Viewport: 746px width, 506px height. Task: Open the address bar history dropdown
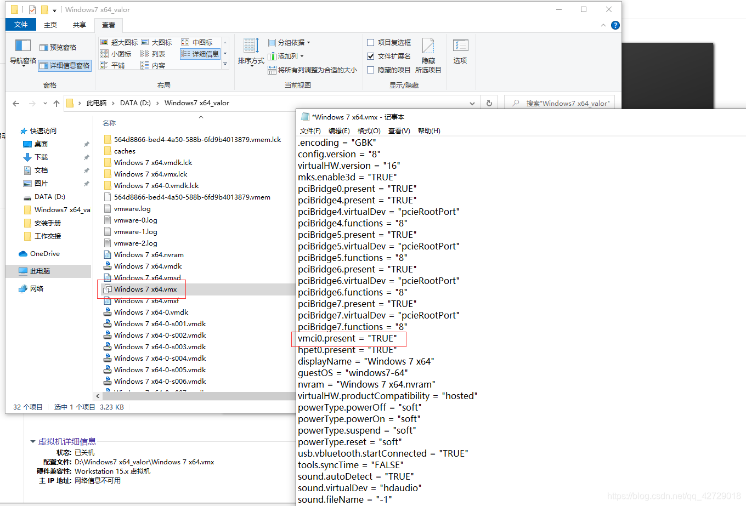click(472, 103)
